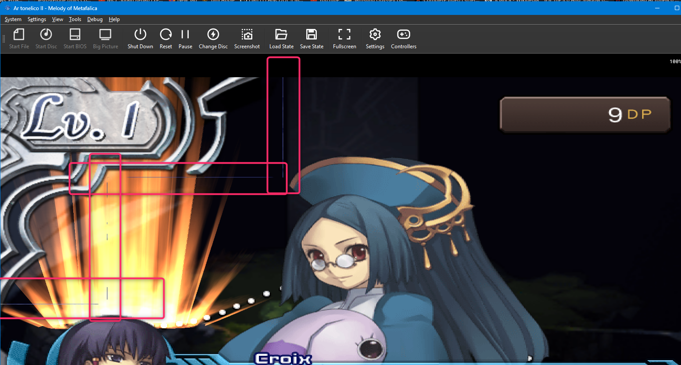
Task: Click the application icon in title bar
Action: coord(7,8)
